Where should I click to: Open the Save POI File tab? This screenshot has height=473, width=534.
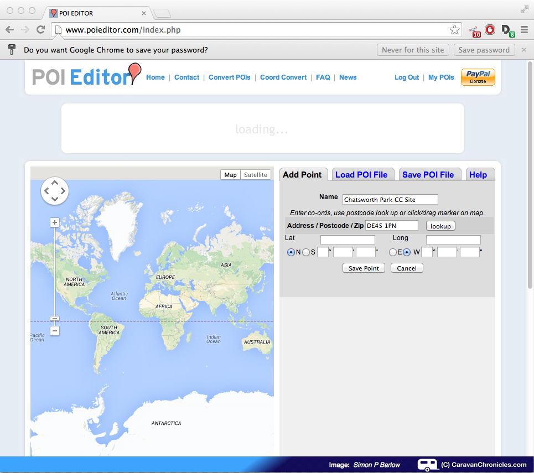(428, 175)
